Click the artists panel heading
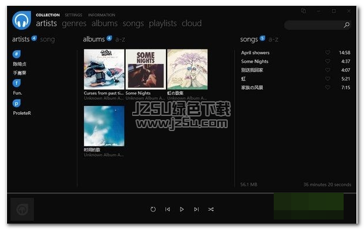Viewport: 364px width, 230px height. tap(20, 39)
